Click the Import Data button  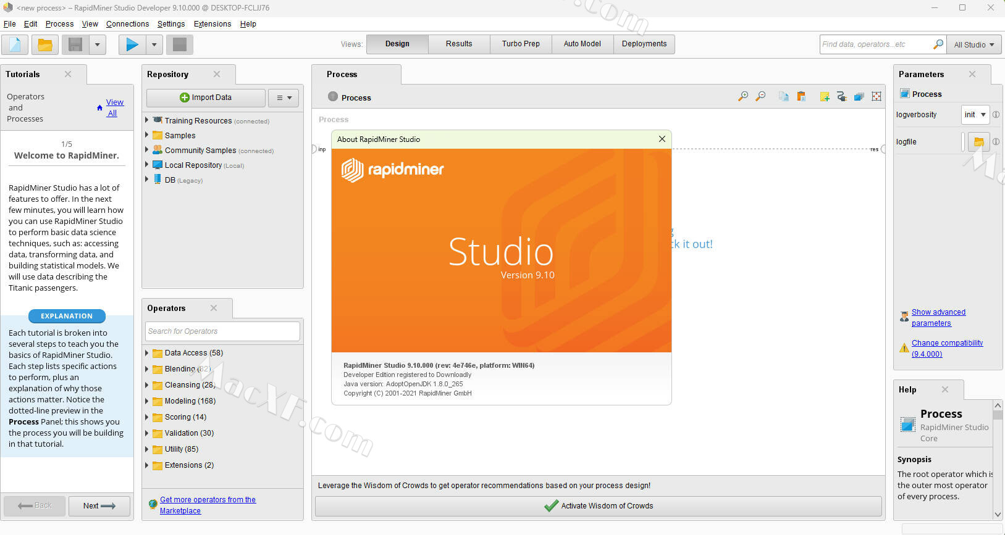206,97
